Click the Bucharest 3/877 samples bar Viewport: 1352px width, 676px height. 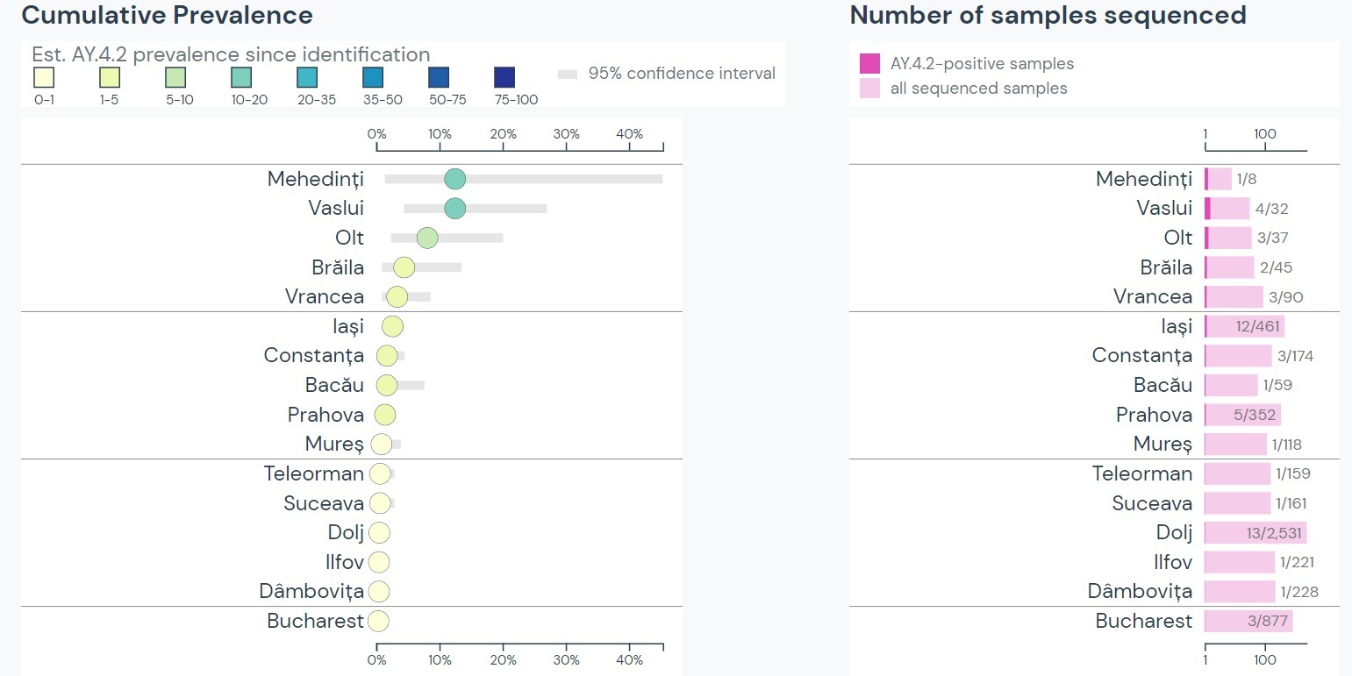[1248, 621]
